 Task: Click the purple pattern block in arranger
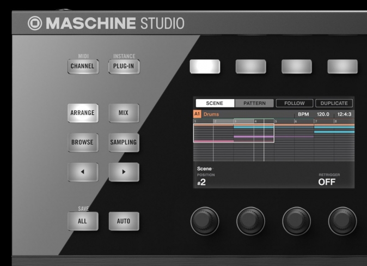(x=254, y=136)
